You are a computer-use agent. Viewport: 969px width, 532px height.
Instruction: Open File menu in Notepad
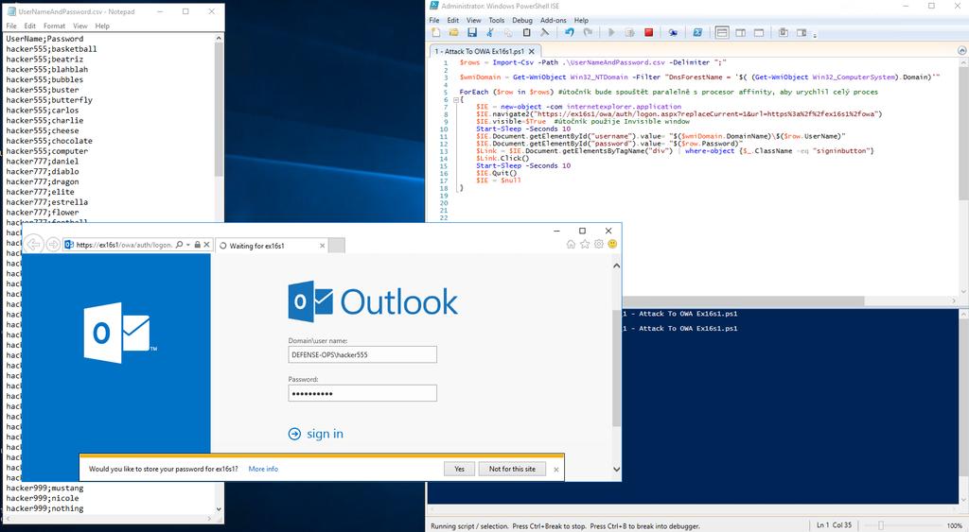point(11,26)
